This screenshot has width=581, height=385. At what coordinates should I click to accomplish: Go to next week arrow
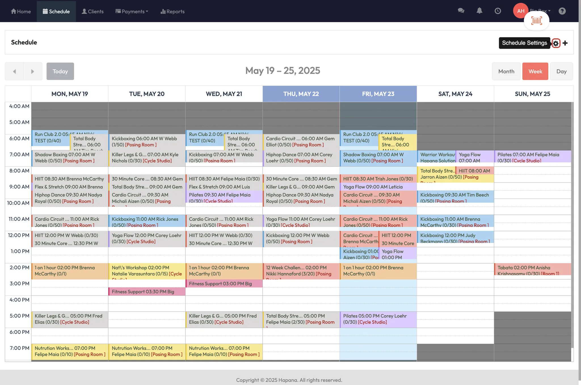33,71
